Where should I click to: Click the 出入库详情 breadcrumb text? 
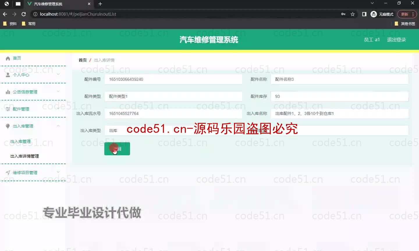tap(104, 60)
